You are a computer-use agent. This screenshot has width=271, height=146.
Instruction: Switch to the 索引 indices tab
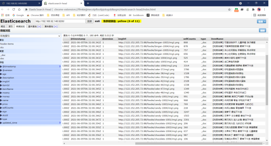point(10,26)
